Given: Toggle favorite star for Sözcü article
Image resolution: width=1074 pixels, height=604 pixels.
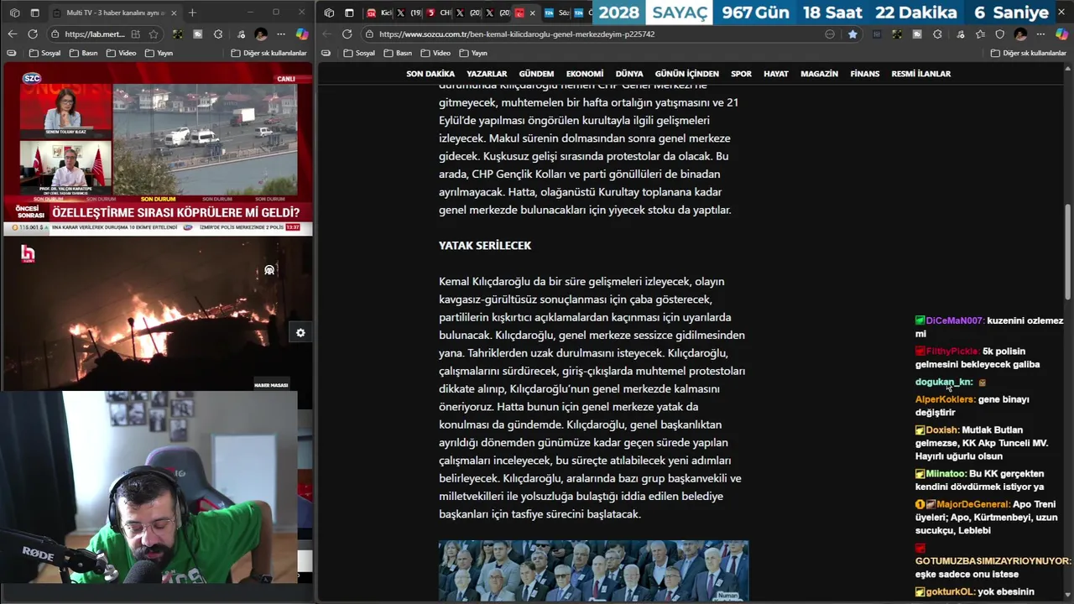Looking at the screenshot, I should (852, 34).
